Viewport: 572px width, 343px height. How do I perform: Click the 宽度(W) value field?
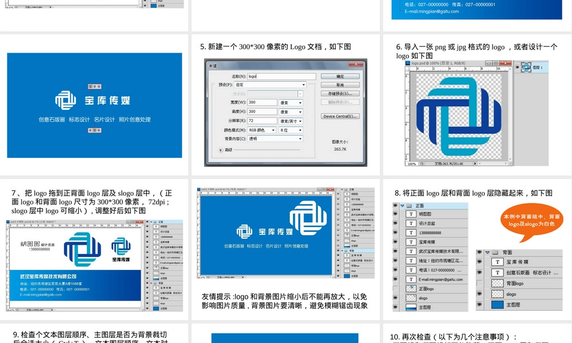click(x=263, y=102)
